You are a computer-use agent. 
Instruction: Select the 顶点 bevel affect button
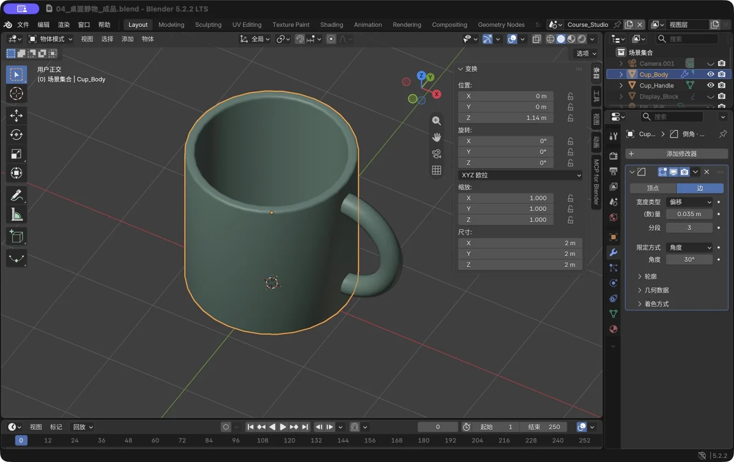tap(653, 188)
